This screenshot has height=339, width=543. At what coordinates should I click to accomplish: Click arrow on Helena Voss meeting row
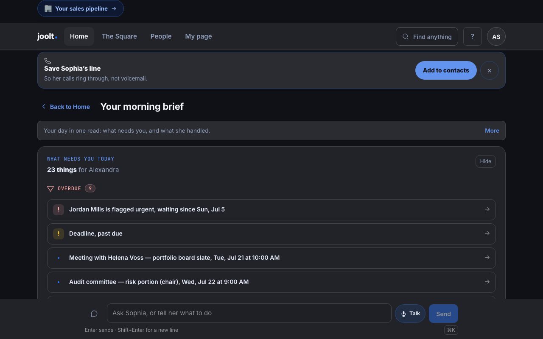tap(487, 258)
